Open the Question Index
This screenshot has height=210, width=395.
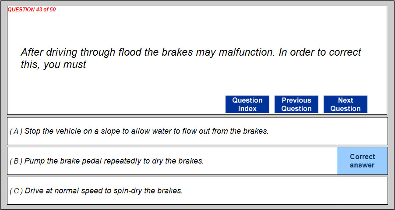247,104
